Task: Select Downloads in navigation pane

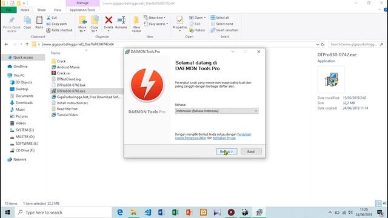Action: (x=24, y=103)
